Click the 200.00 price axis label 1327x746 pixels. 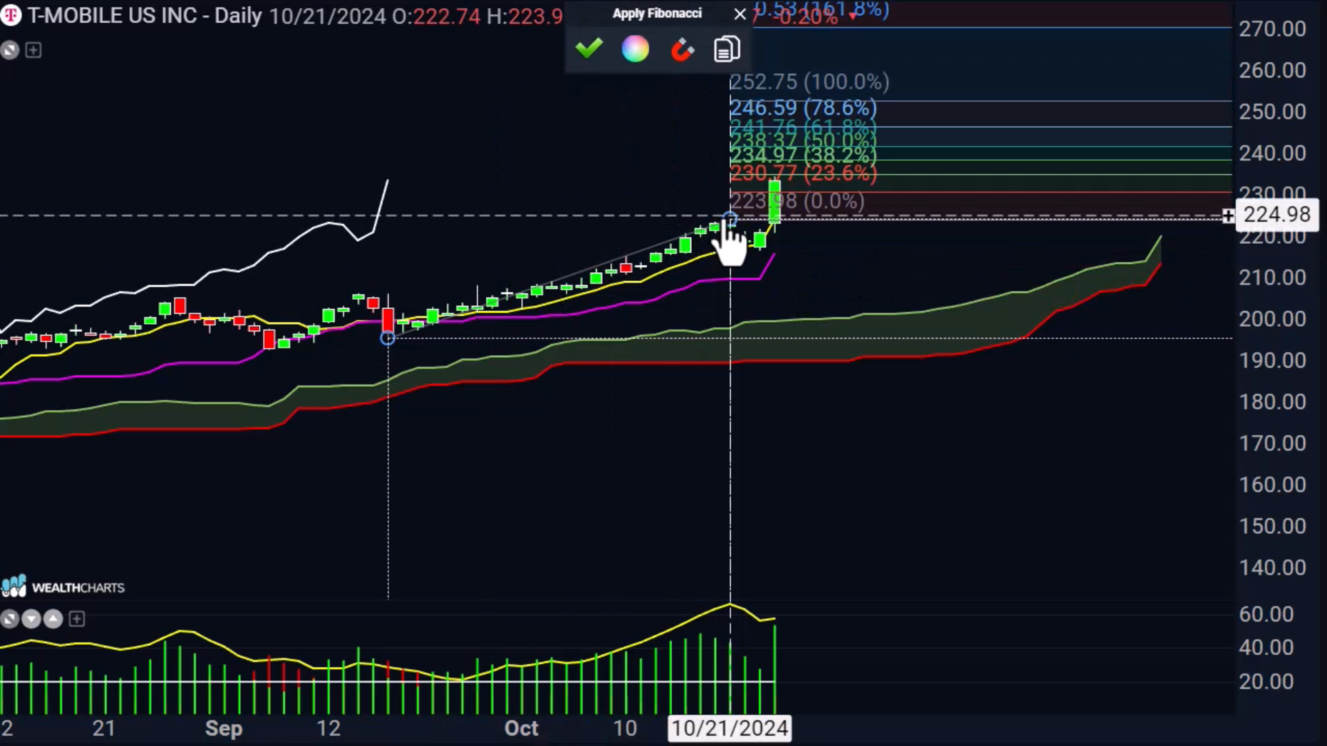point(1272,319)
